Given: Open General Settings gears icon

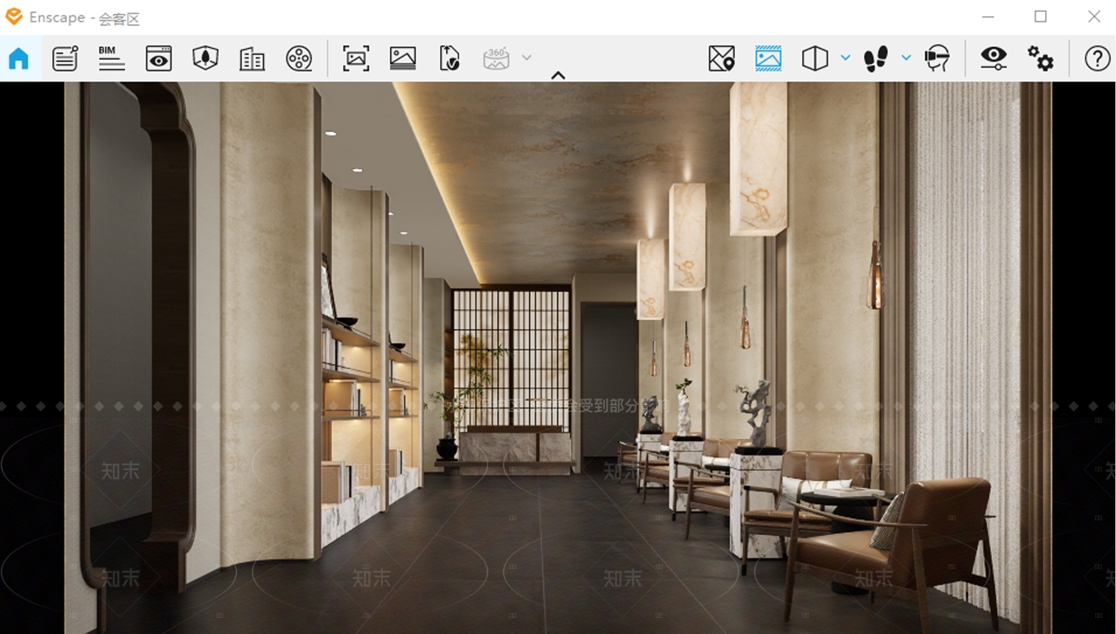Looking at the screenshot, I should pyautogui.click(x=1040, y=59).
